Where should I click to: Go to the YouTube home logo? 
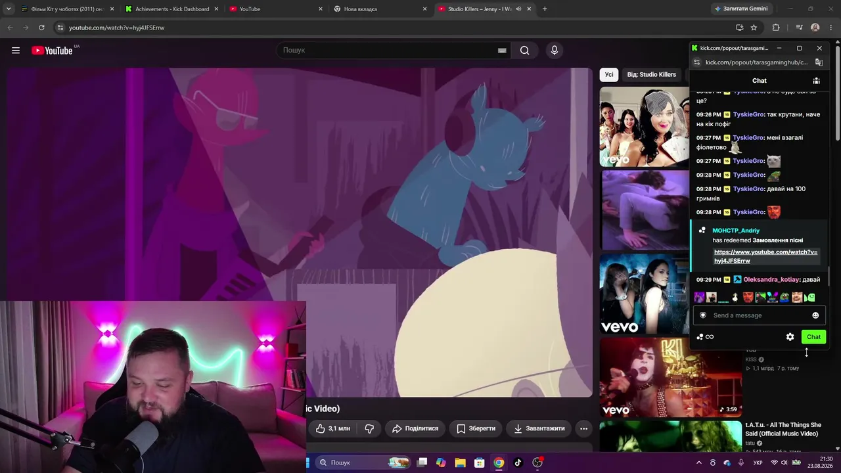52,51
